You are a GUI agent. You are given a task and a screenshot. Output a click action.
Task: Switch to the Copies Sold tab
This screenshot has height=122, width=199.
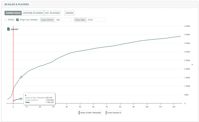[13, 13]
